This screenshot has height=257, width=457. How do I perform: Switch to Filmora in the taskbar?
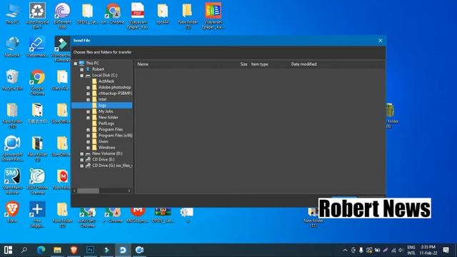click(x=106, y=250)
